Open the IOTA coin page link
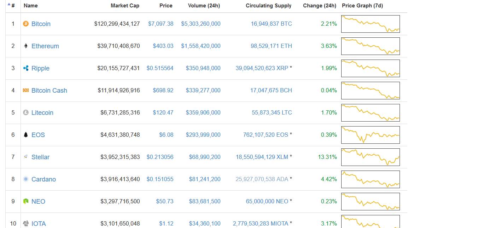 point(39,224)
